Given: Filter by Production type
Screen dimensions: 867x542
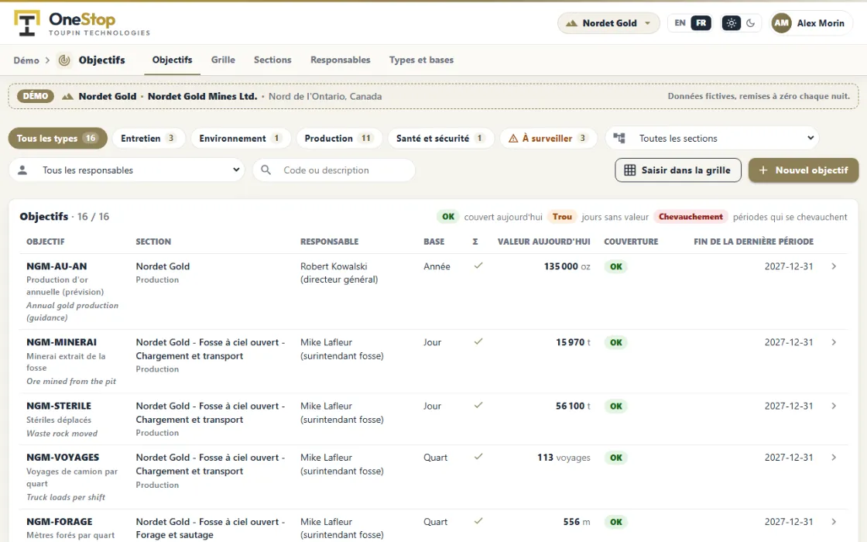Looking at the screenshot, I should pyautogui.click(x=339, y=139).
